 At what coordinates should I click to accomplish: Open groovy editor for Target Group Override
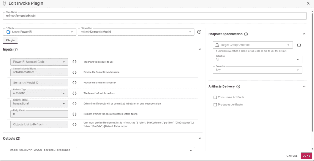(x=299, y=45)
